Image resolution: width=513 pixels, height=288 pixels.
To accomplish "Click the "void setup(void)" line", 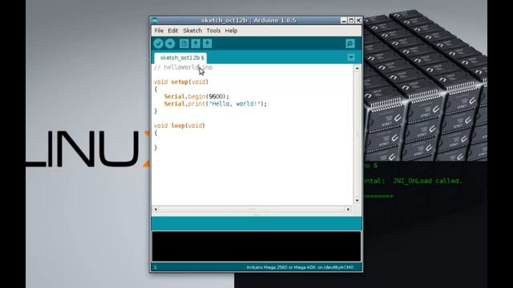I will (x=181, y=82).
